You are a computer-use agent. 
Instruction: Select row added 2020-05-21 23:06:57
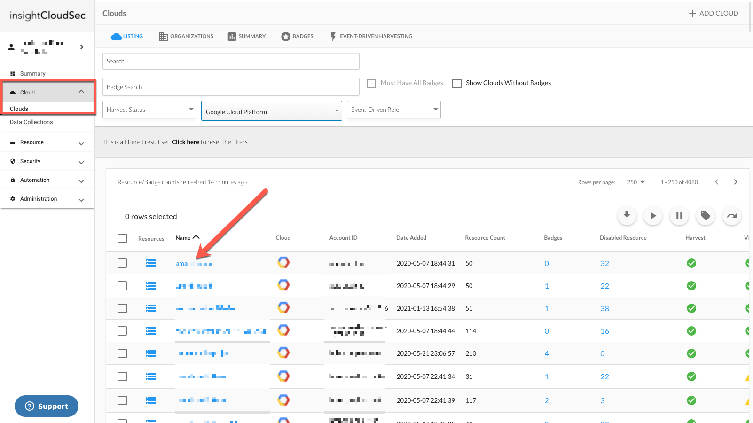click(122, 353)
